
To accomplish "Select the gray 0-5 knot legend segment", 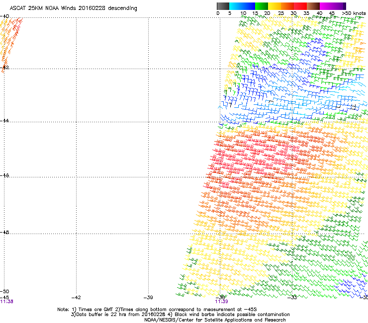I will click(x=223, y=6).
